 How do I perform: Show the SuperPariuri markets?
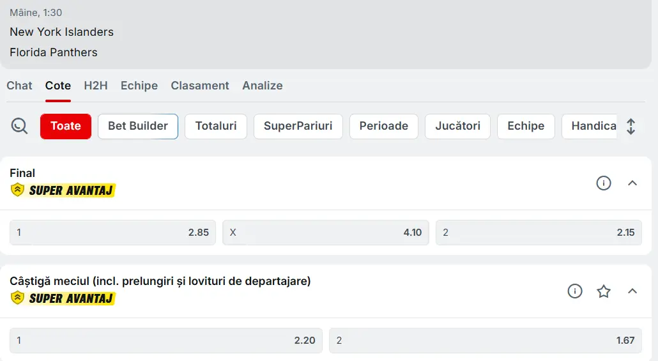298,127
